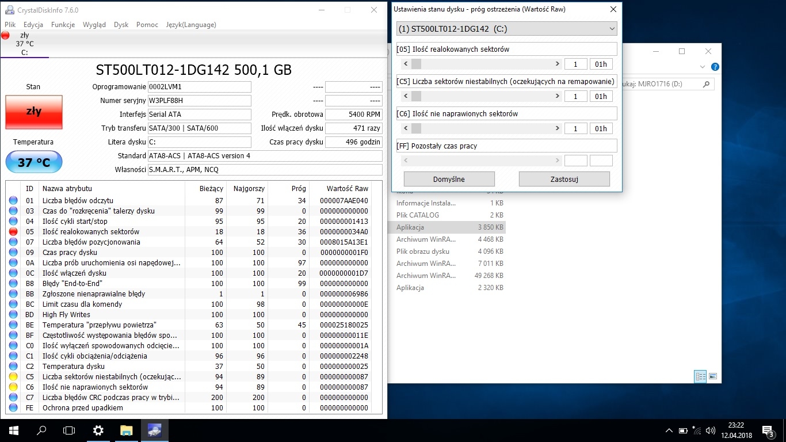Open the Edycja menu

coord(33,25)
